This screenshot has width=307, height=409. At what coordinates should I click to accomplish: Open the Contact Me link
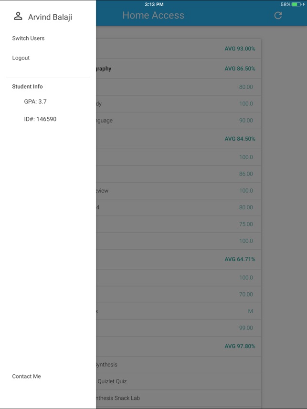point(26,377)
